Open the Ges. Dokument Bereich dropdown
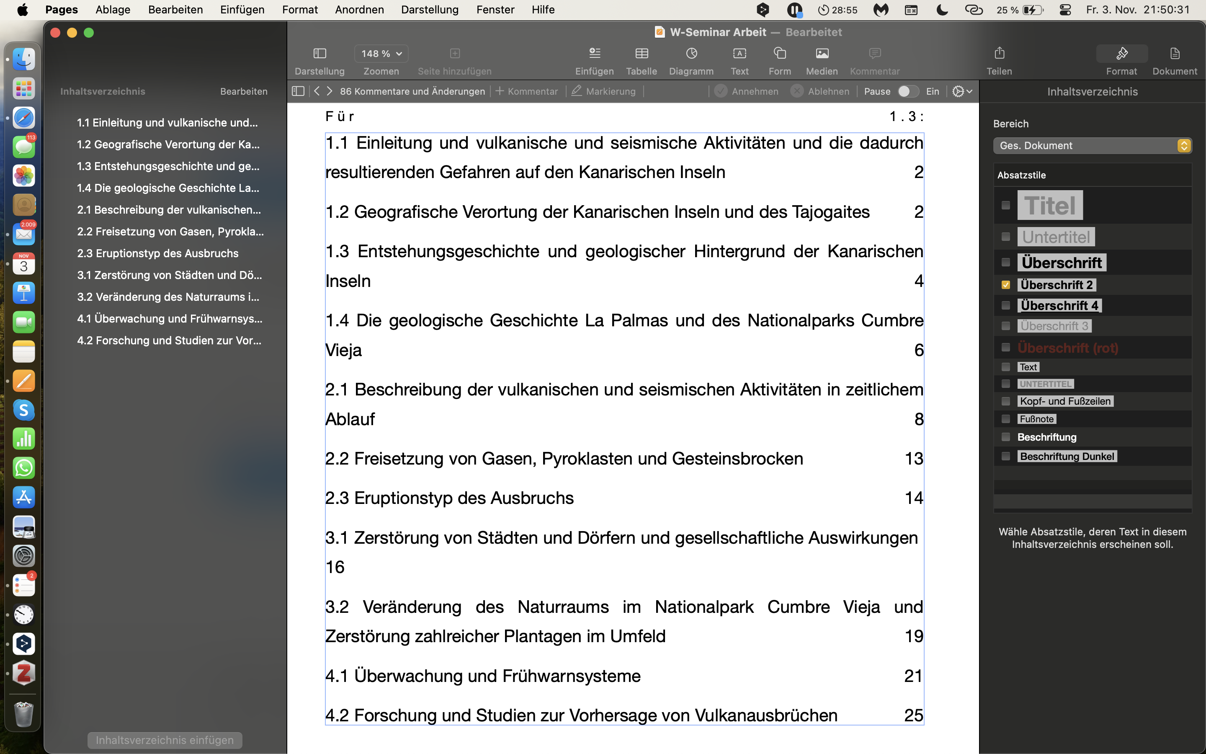 tap(1092, 146)
